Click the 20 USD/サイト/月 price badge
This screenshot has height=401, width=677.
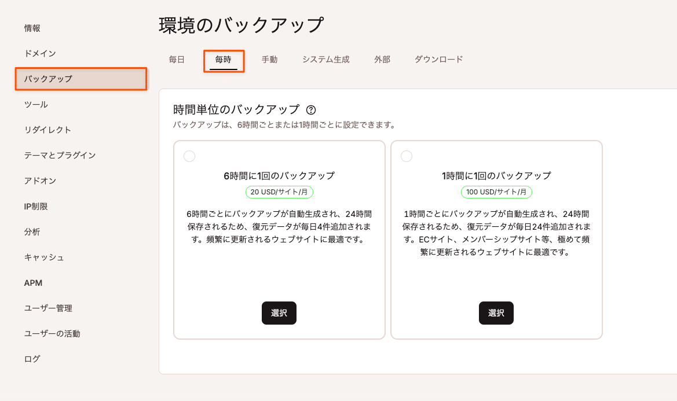[x=279, y=192]
